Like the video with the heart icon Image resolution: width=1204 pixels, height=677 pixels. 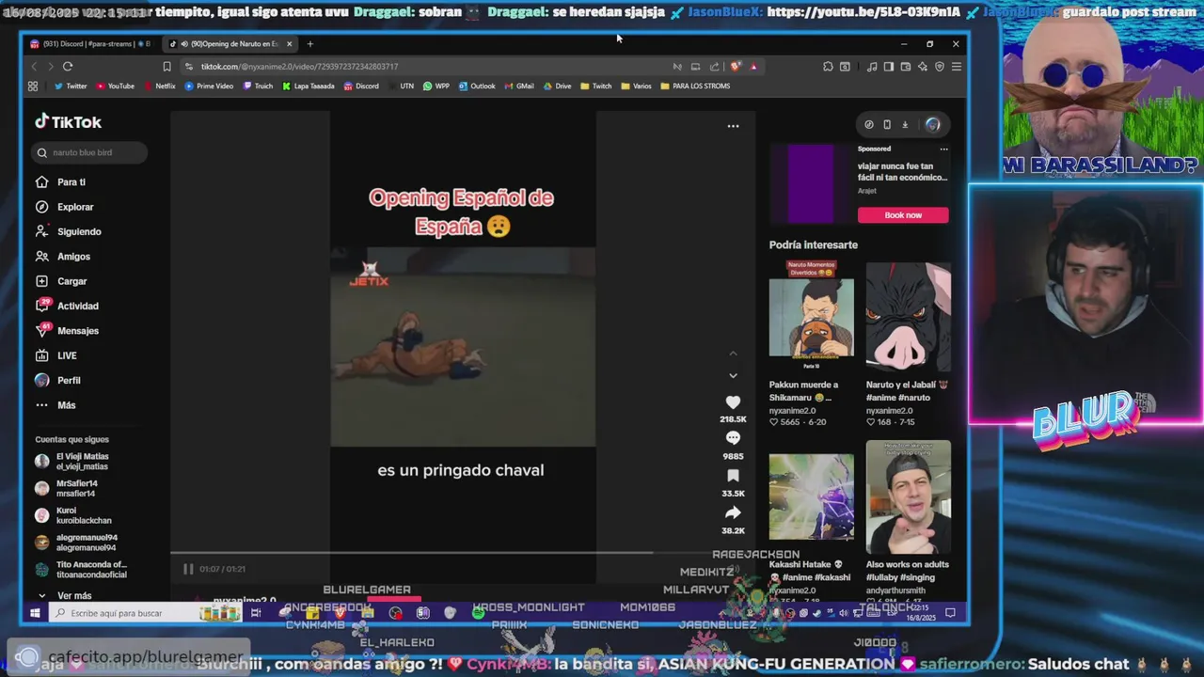tap(733, 402)
